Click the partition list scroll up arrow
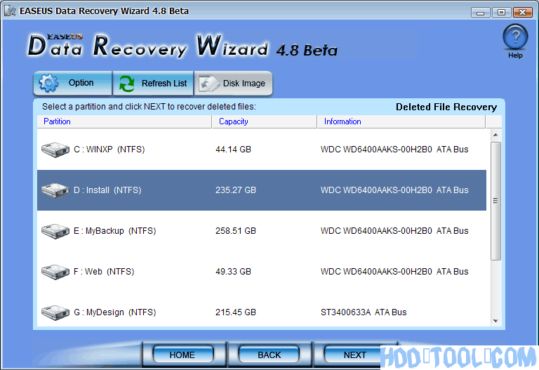 (x=495, y=135)
